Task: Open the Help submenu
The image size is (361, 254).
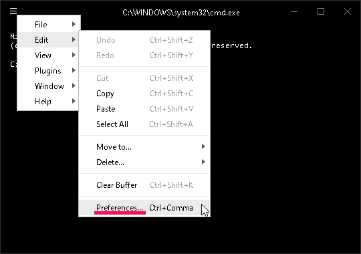Action: 48,102
